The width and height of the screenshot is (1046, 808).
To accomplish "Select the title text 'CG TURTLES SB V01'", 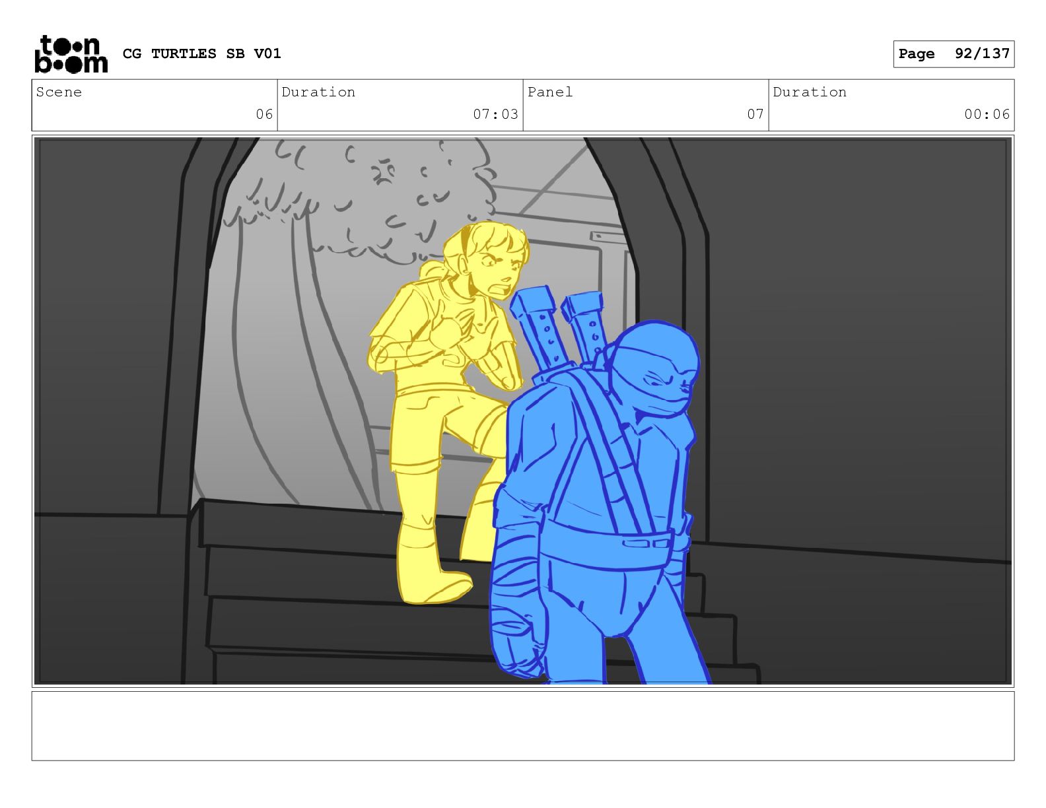I will tap(202, 53).
